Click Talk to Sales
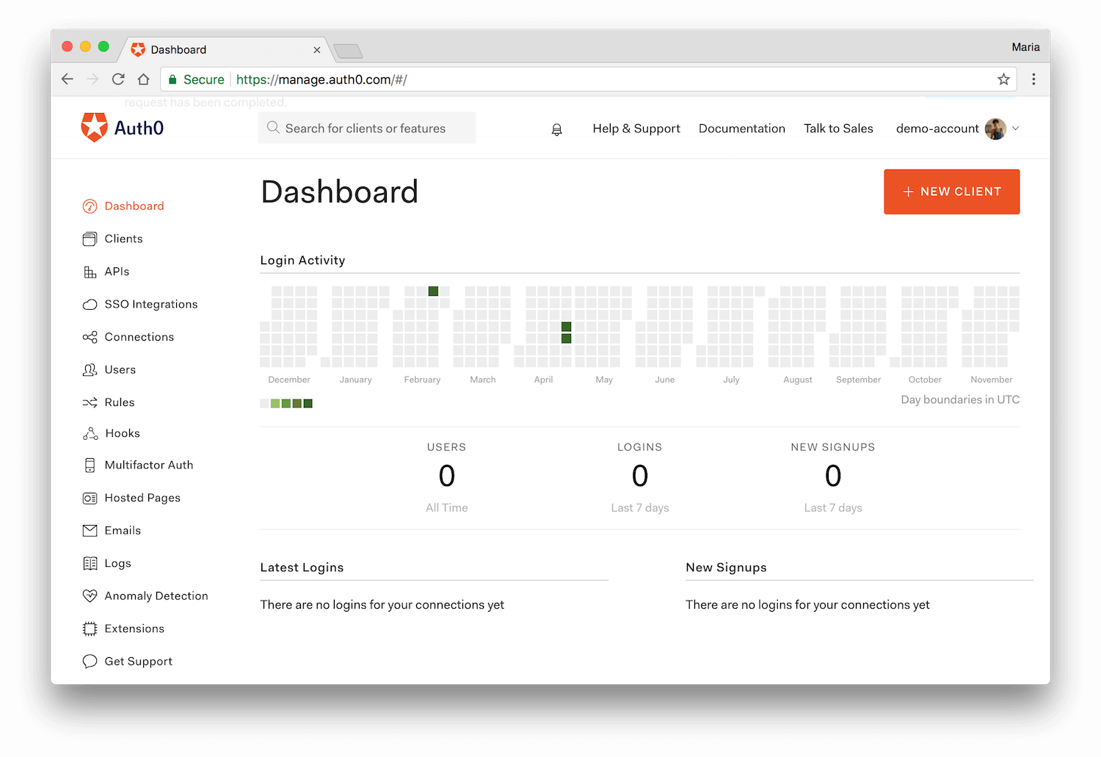Screen dimensions: 1101x757 pyautogui.click(x=838, y=128)
